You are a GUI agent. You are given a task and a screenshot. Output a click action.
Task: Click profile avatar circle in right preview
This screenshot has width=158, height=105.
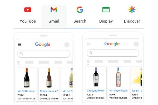click(136, 44)
